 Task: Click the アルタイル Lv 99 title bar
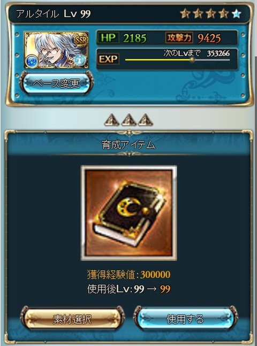tap(129, 14)
